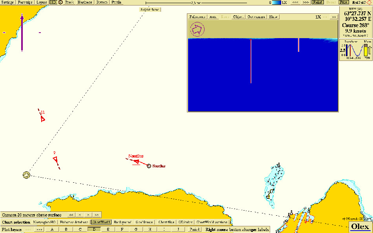The image size is (373, 233).
Task: Click the >> magnification button beside 1X
Action: coord(334,17)
